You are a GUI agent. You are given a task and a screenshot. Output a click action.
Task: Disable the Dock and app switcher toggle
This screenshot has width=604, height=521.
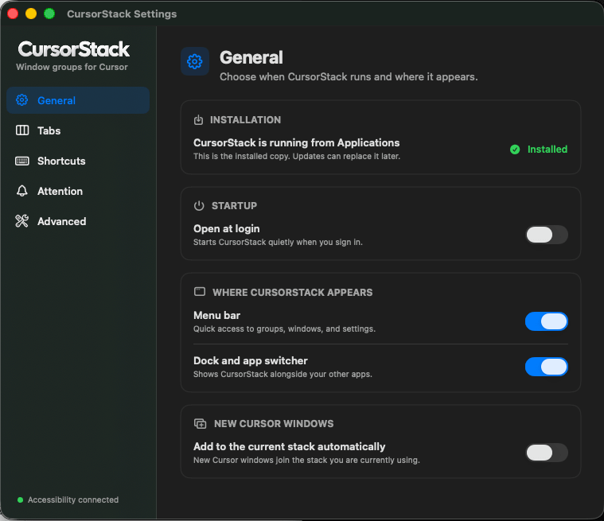coord(547,367)
